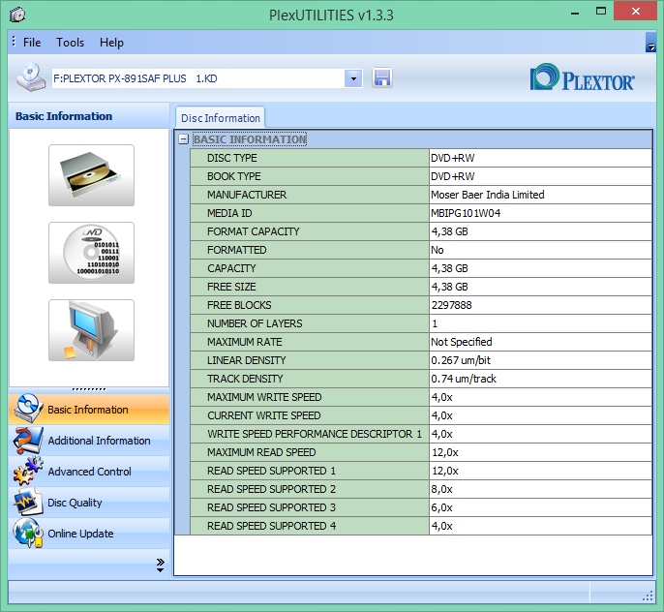This screenshot has width=664, height=612.
Task: Open Additional Information section
Action: tap(89, 441)
